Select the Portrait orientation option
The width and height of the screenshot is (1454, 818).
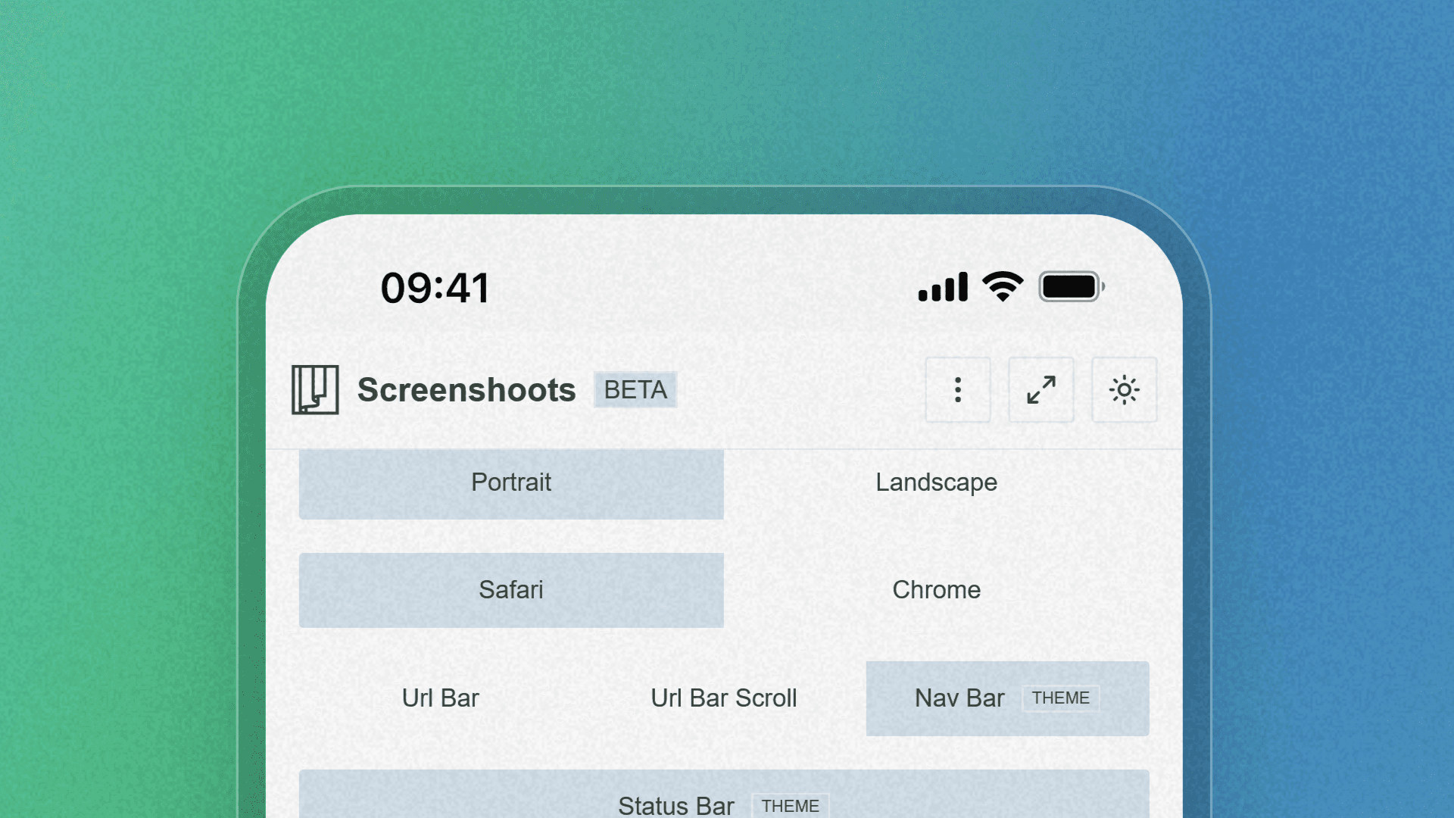pos(511,482)
